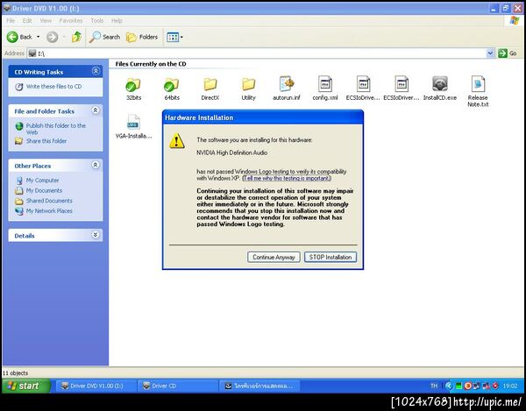Click Continue Anyway button

(x=274, y=257)
